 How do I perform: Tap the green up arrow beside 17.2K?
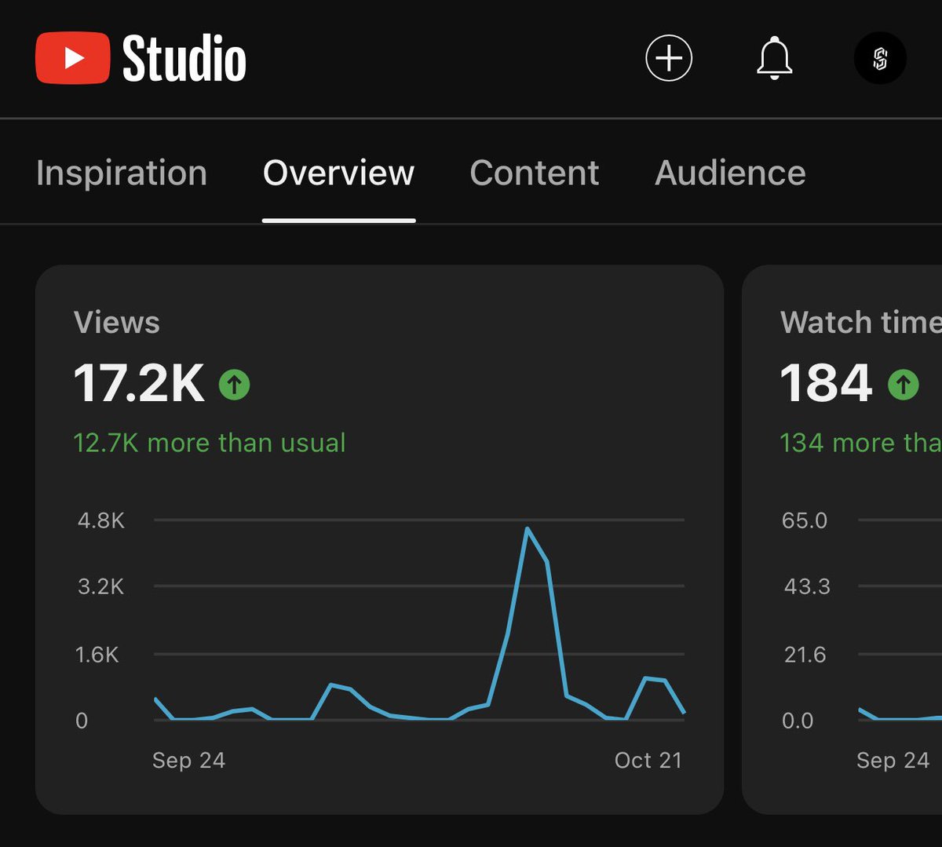pos(234,385)
